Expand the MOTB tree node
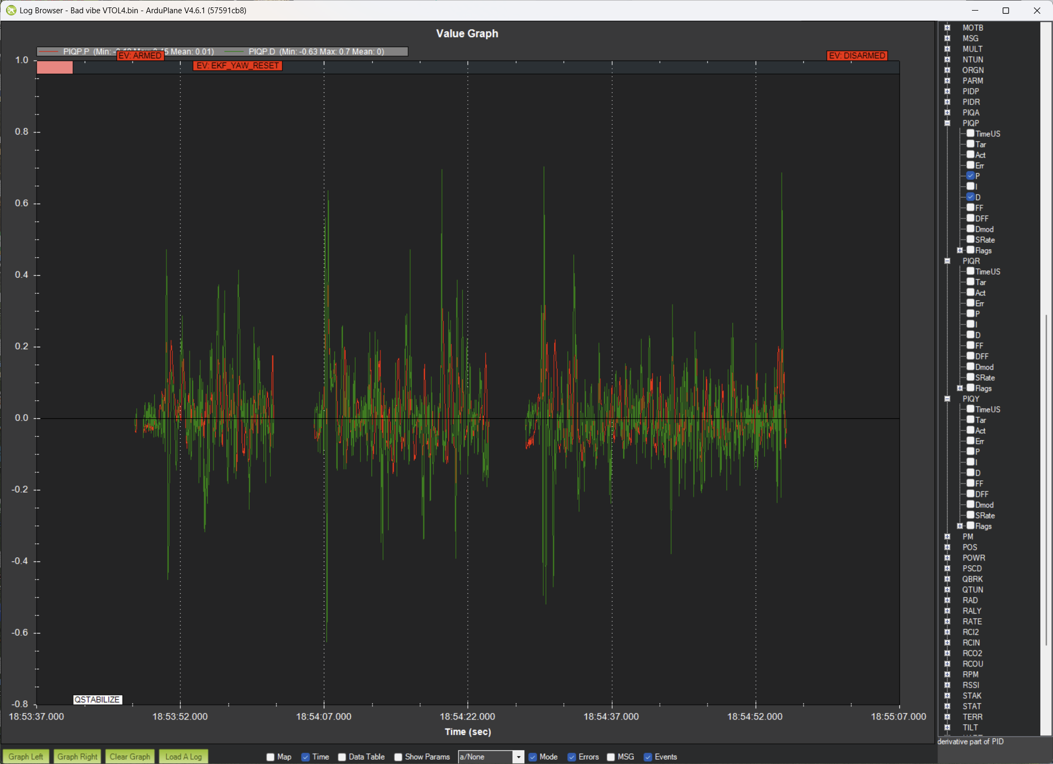The height and width of the screenshot is (764, 1053). [x=948, y=28]
